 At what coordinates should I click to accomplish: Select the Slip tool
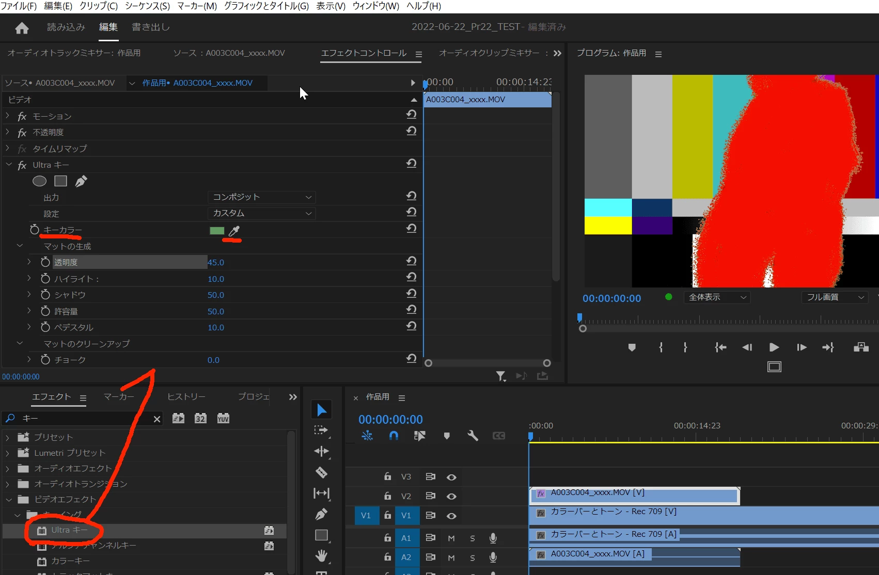[x=321, y=493]
